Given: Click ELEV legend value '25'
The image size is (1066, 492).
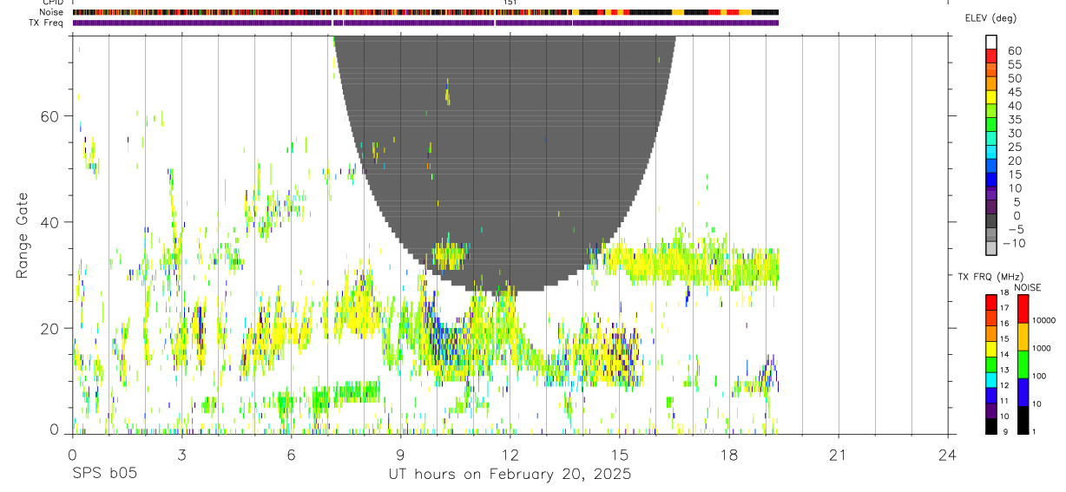Looking at the screenshot, I should point(1014,148).
